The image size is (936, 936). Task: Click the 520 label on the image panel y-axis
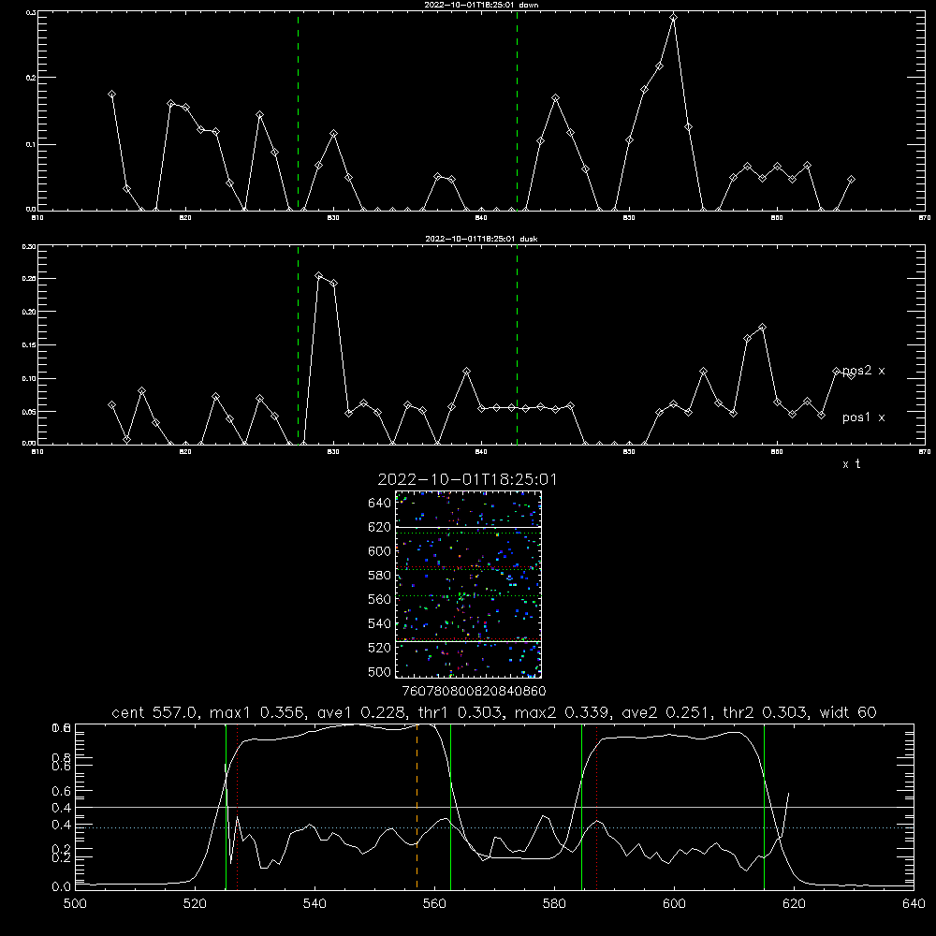[380, 648]
